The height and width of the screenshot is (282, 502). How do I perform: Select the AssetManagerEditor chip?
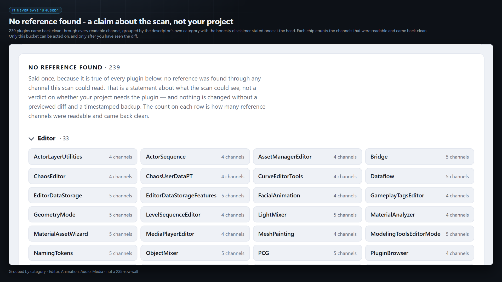307,157
